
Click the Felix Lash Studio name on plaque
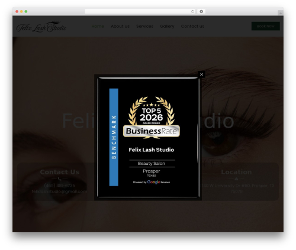[x=152, y=150]
